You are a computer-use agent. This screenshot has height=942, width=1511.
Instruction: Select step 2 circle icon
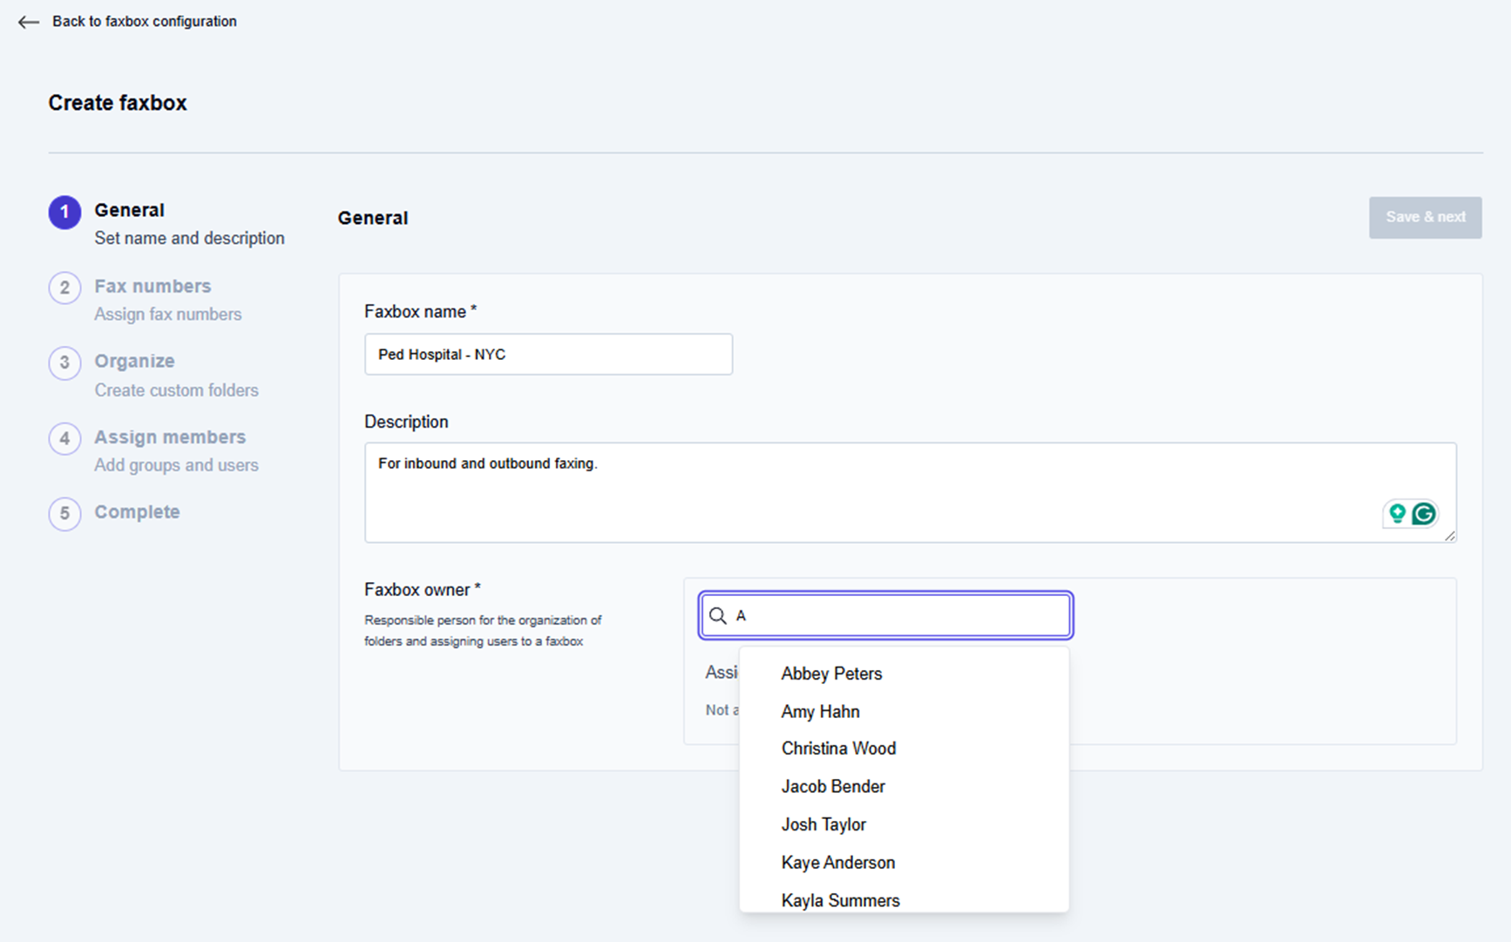coord(64,288)
